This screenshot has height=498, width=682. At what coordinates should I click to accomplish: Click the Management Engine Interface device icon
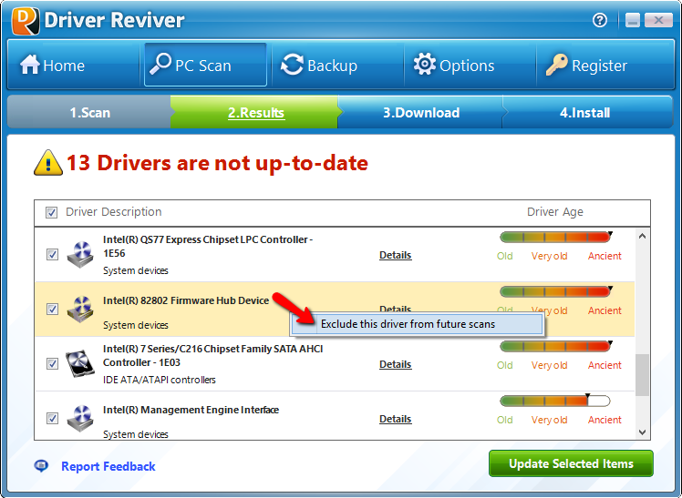tap(80, 418)
